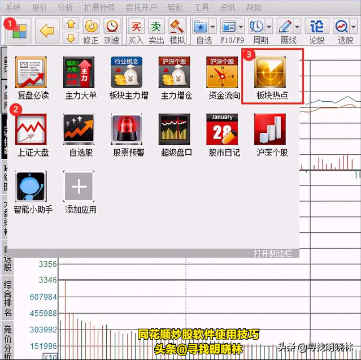This screenshot has height=360, width=361.
Task: Open the 论股 discussion icon
Action: click(x=317, y=26)
